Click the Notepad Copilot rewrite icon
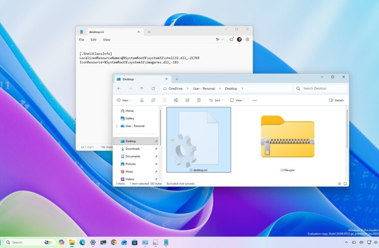379x248 pixels. (217, 39)
